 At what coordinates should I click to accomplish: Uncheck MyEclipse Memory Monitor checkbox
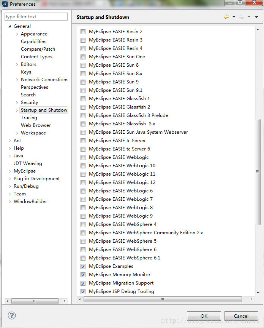pos(83,275)
